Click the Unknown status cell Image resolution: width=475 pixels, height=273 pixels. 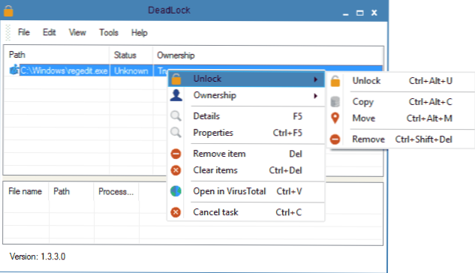pyautogui.click(x=131, y=70)
